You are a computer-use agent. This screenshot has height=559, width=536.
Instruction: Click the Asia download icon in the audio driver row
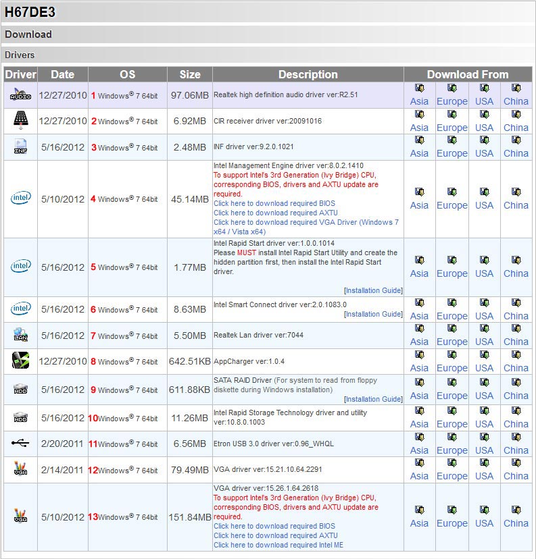coord(419,88)
